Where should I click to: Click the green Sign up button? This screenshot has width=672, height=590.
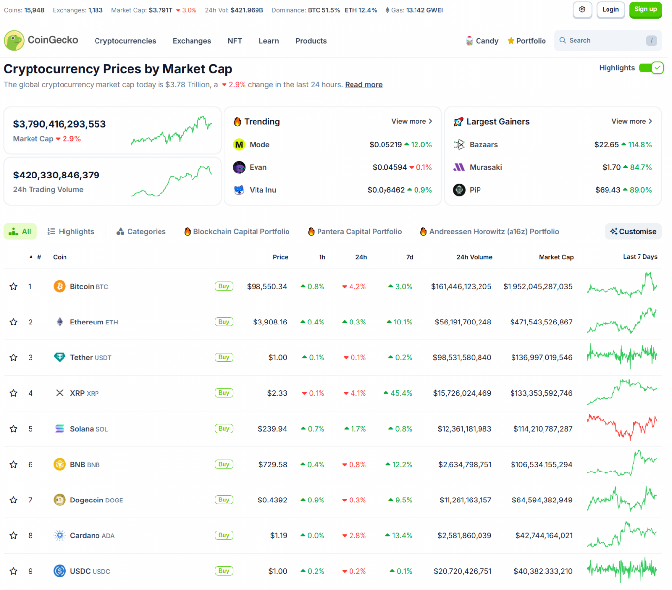[x=645, y=10]
